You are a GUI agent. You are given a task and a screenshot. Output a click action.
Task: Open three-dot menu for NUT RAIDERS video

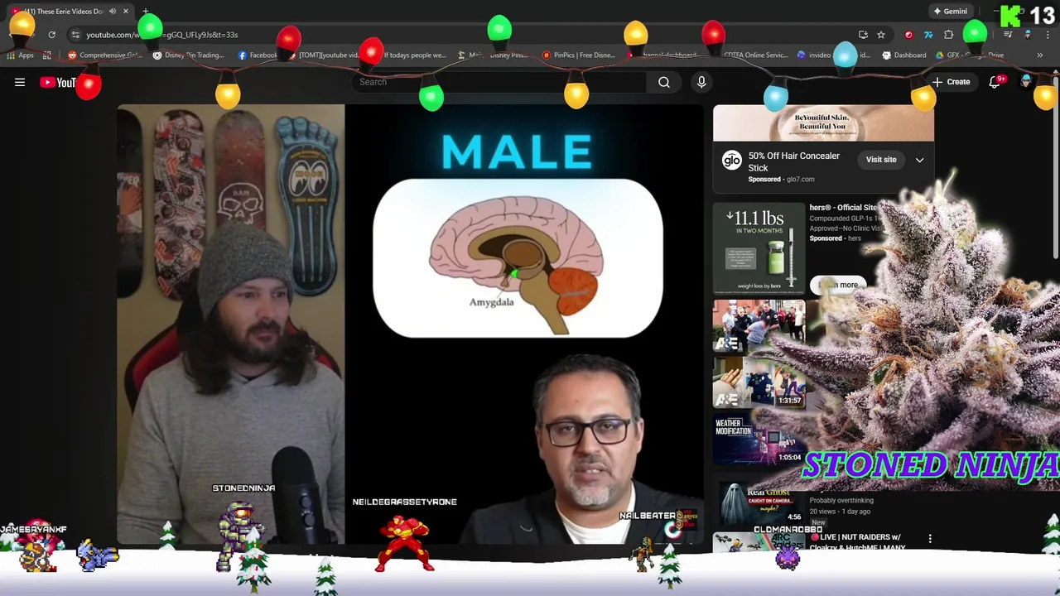[930, 539]
